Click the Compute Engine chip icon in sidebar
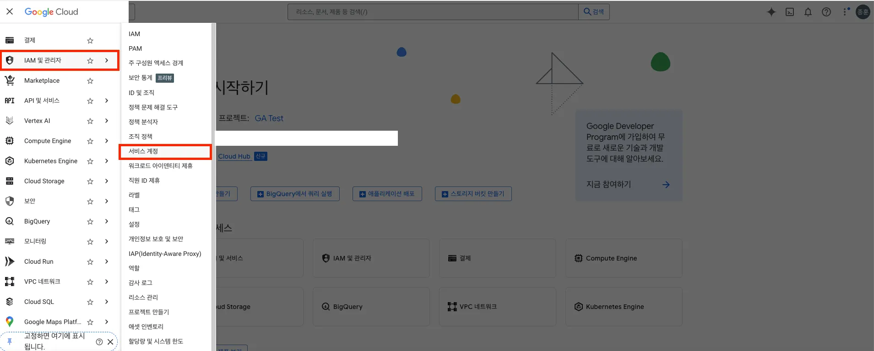Screen dimensions: 874x351 tap(10, 141)
